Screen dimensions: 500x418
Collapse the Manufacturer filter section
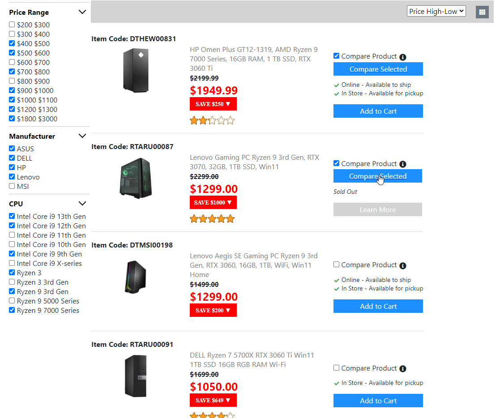82,136
